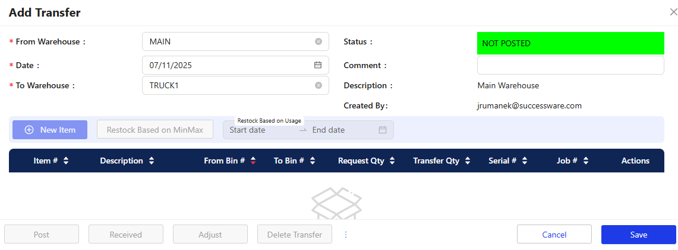Click calendar icon in Start/End date range
Image resolution: width=678 pixels, height=250 pixels.
click(383, 130)
